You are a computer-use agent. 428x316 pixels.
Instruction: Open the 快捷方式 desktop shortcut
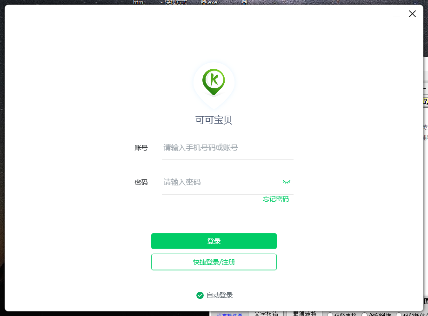175,2
